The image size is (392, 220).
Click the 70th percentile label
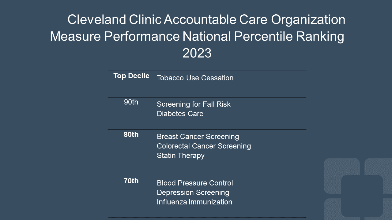(x=131, y=181)
